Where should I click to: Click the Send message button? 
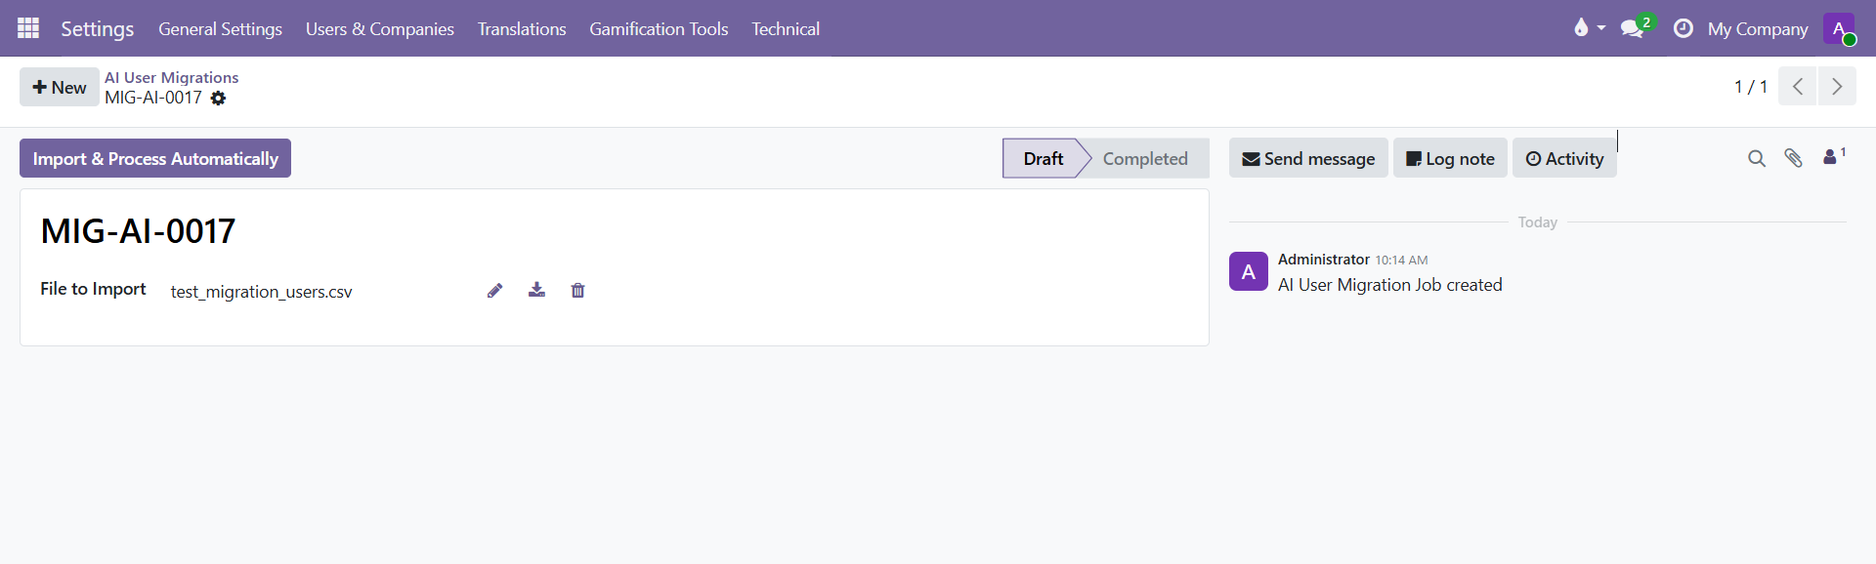(x=1308, y=158)
